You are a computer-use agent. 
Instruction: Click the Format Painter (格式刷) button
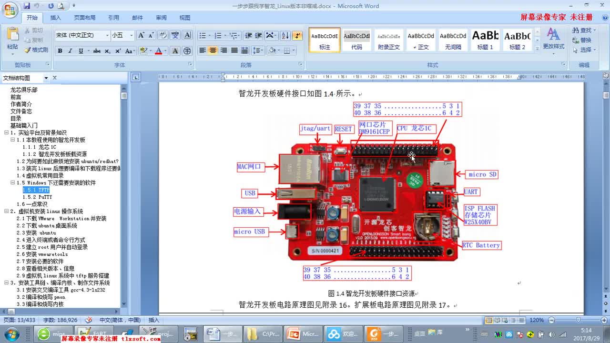tap(36, 50)
